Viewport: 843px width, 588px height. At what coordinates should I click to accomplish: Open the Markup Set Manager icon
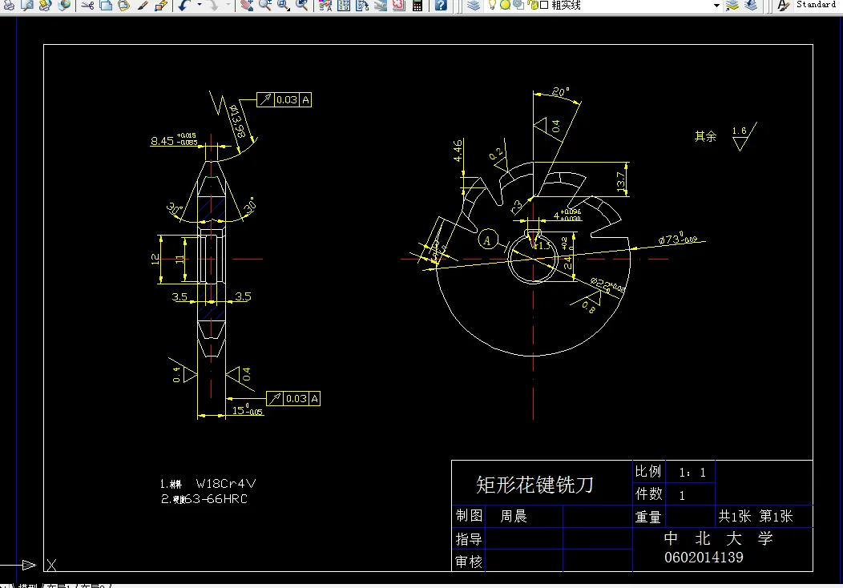(x=398, y=6)
